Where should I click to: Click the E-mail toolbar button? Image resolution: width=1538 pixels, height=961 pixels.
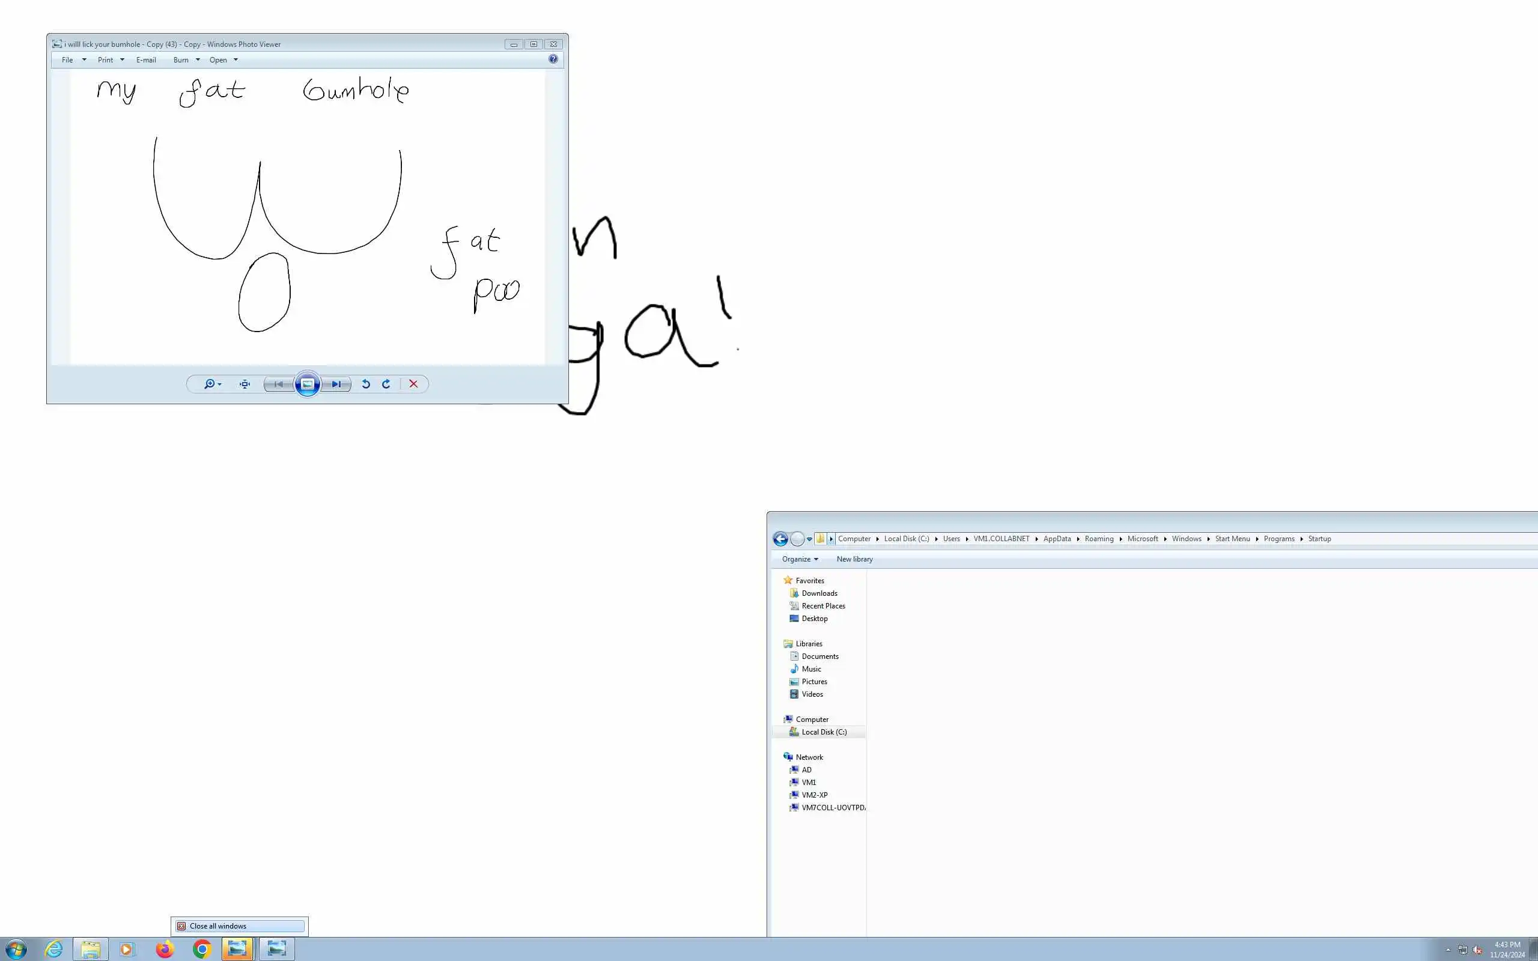click(145, 59)
